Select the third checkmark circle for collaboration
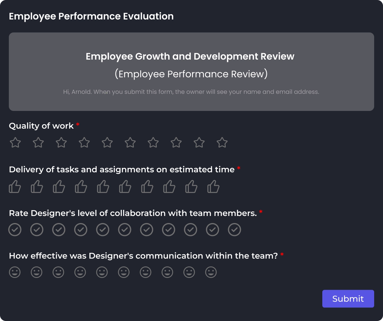 59,230
